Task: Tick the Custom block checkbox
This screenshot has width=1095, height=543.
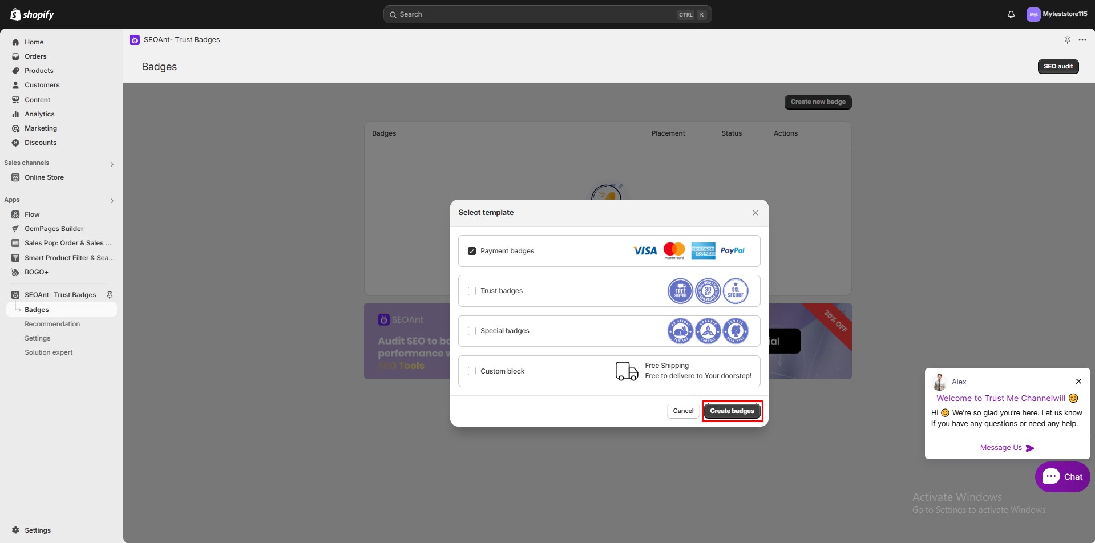Action: 472,371
